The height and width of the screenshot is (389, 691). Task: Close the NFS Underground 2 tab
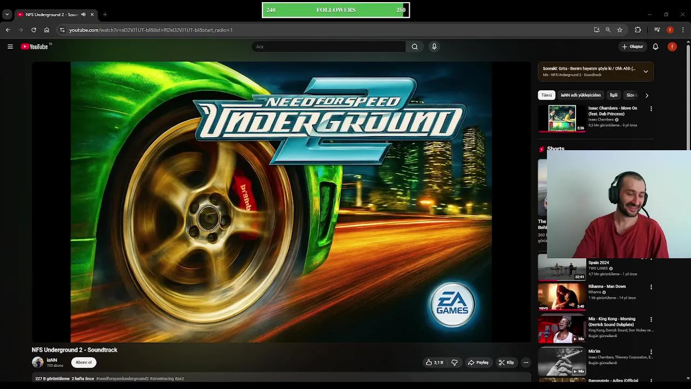(x=92, y=15)
